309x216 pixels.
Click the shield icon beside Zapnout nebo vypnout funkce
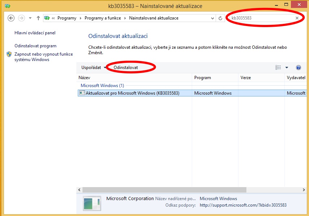(9, 55)
